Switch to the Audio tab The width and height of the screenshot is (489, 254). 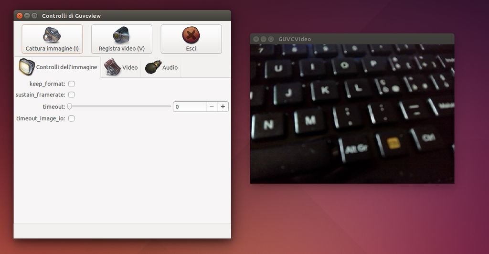click(x=161, y=67)
